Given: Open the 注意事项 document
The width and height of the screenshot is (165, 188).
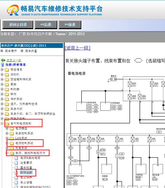Looking at the screenshot, I should tap(26, 163).
